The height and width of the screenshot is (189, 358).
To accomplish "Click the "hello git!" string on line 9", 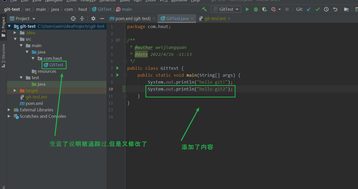I will (212, 82).
